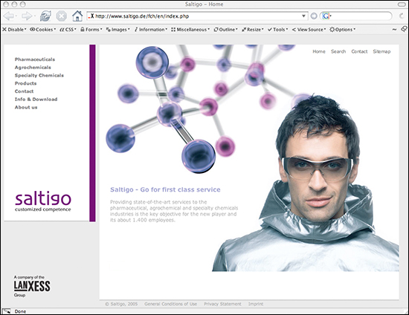The height and width of the screenshot is (315, 409).
Task: Open the Miscellaneous toolbar menu
Action: pyautogui.click(x=190, y=30)
